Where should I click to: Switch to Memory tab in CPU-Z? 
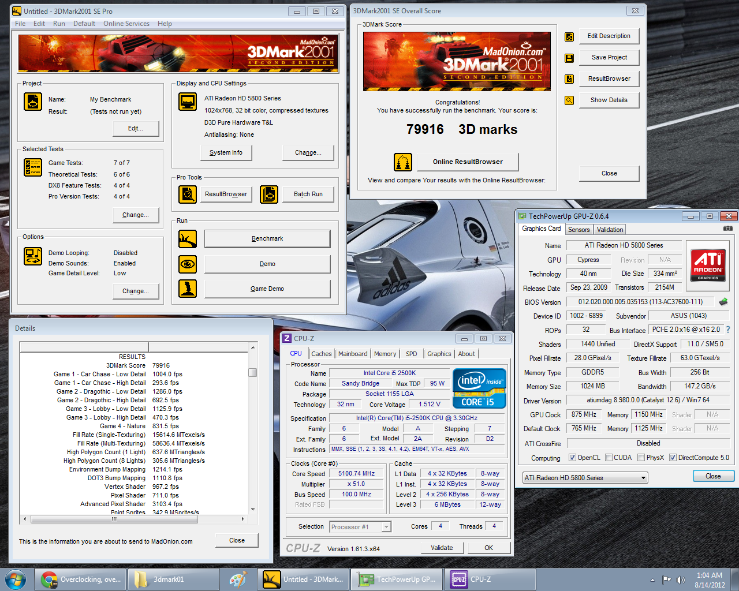pos(385,354)
